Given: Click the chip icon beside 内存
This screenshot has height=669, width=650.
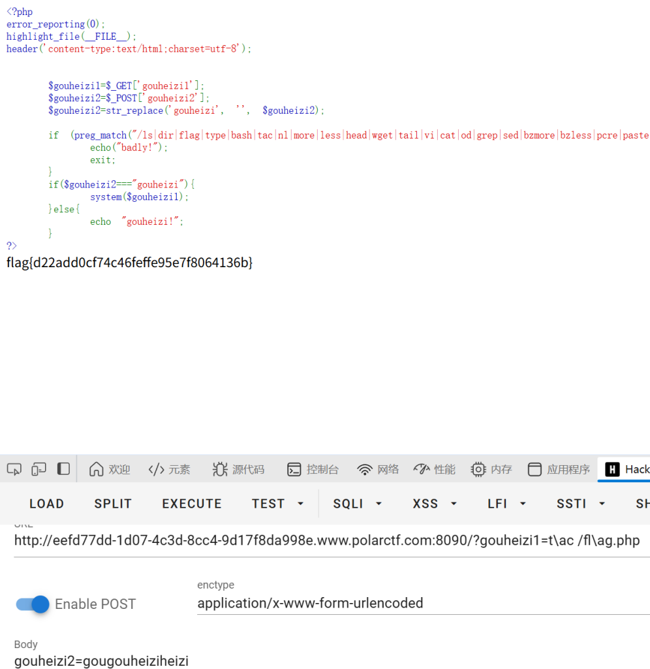Looking at the screenshot, I should [478, 469].
